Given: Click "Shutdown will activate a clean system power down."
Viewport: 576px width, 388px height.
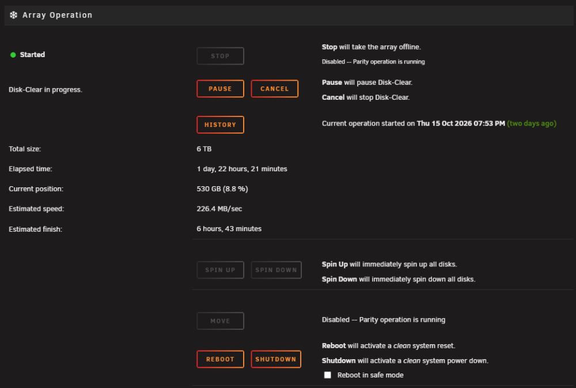Looking at the screenshot, I should (405, 361).
